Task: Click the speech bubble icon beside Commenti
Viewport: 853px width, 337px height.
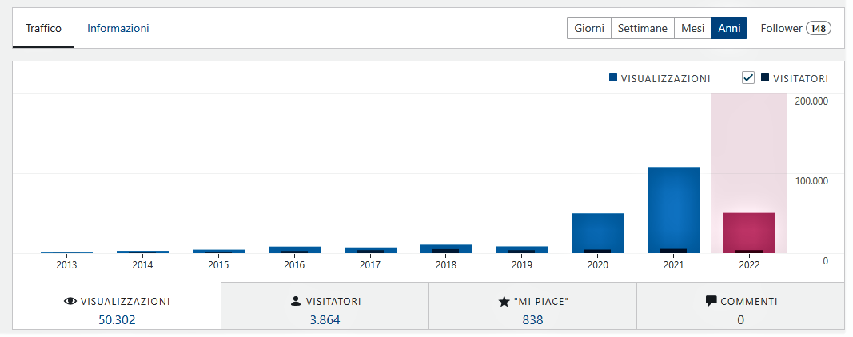Action: (x=711, y=302)
